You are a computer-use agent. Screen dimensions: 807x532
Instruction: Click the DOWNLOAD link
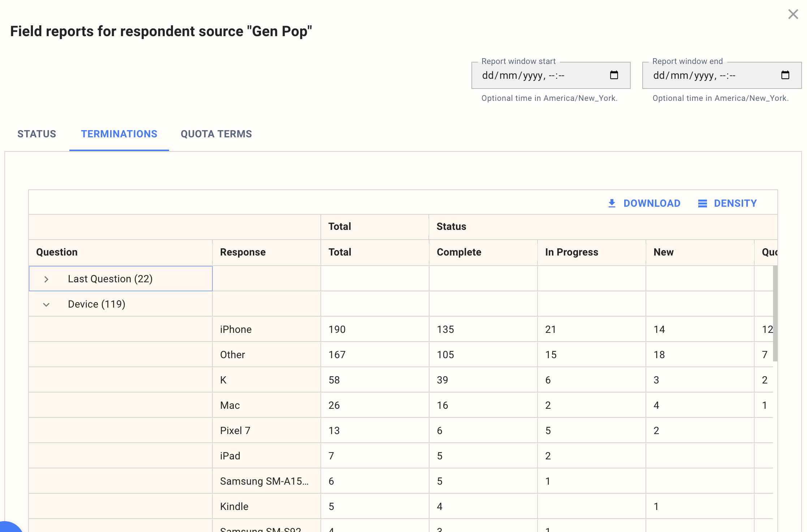click(x=651, y=203)
